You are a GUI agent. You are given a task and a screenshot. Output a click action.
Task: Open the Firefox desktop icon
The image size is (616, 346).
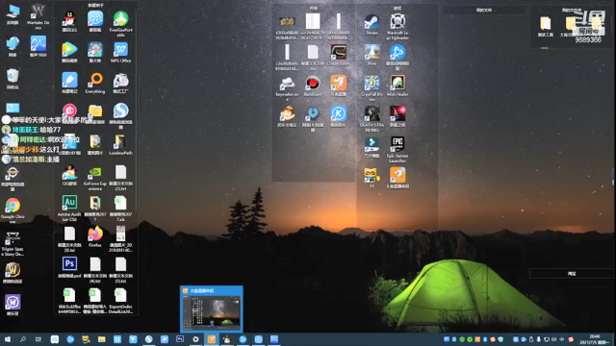click(x=95, y=236)
